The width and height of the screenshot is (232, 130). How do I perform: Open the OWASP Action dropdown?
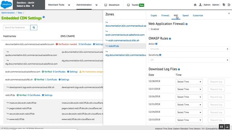pos(189,49)
